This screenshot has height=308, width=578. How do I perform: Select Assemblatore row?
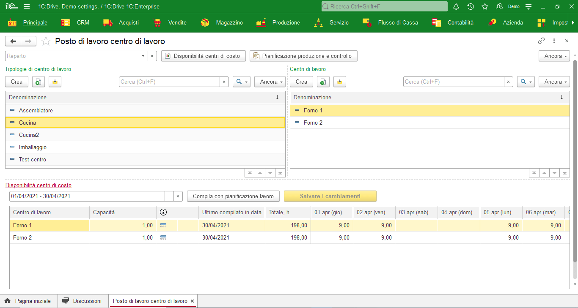point(145,111)
